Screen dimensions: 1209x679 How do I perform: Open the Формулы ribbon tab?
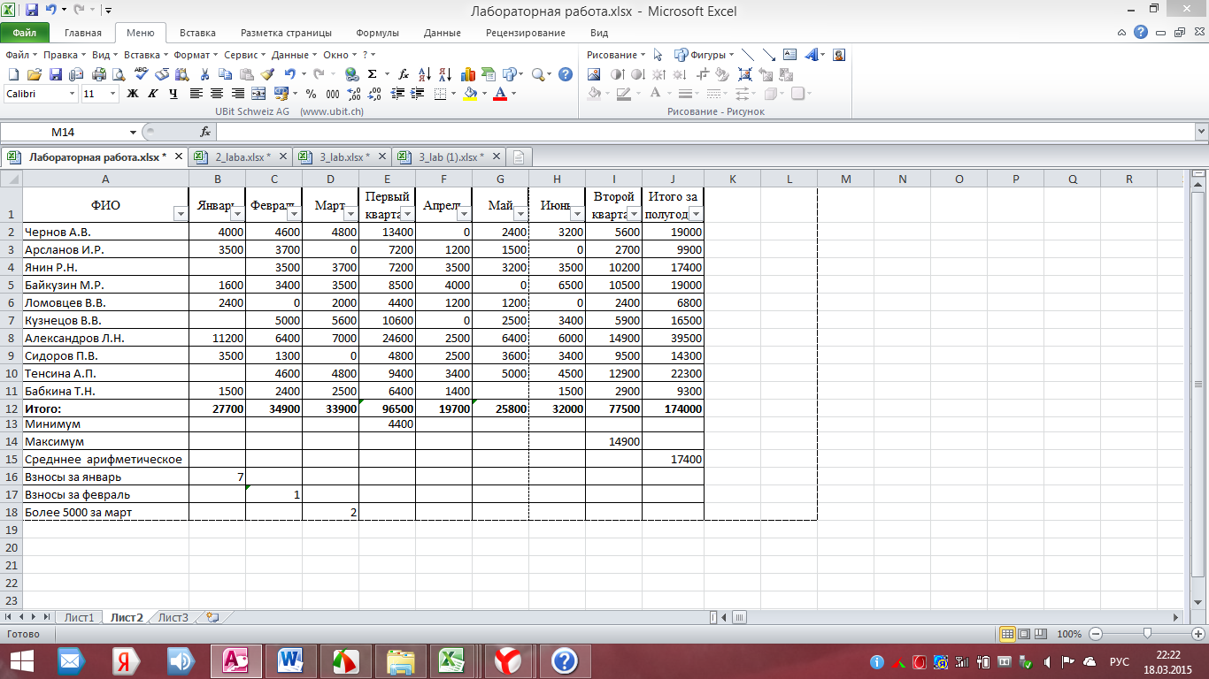coord(377,33)
